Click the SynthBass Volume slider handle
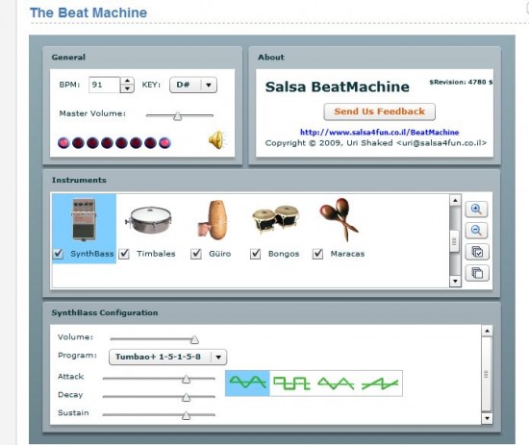 (x=194, y=339)
